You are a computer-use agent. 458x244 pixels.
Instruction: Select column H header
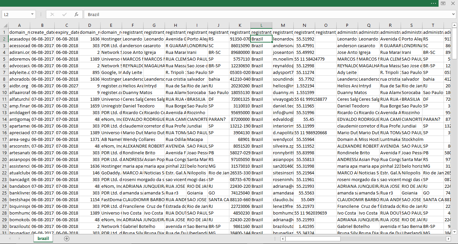[x=175, y=25]
